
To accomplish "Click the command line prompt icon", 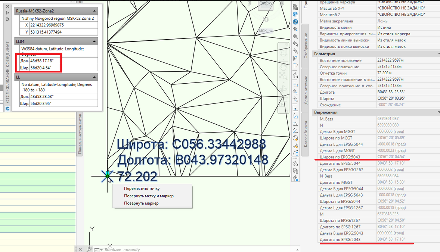I will coord(97,249).
